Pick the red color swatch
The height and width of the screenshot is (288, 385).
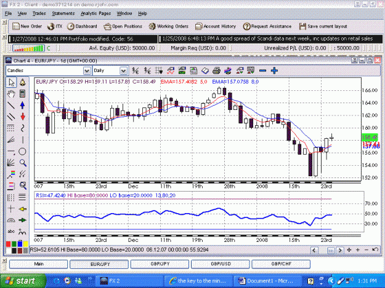coord(9,244)
